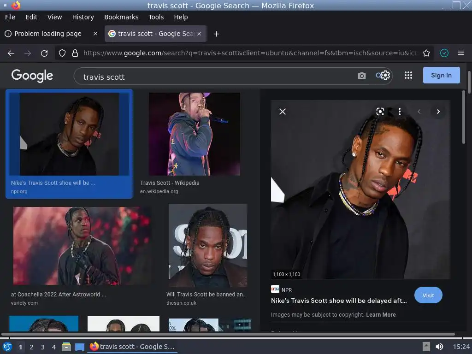
Task: Switch to workspace 3
Action: pyautogui.click(x=43, y=347)
